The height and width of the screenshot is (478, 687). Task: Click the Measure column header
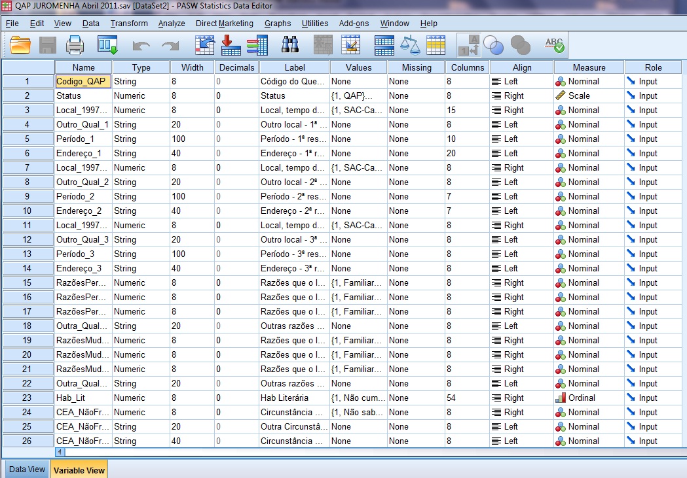coord(589,67)
